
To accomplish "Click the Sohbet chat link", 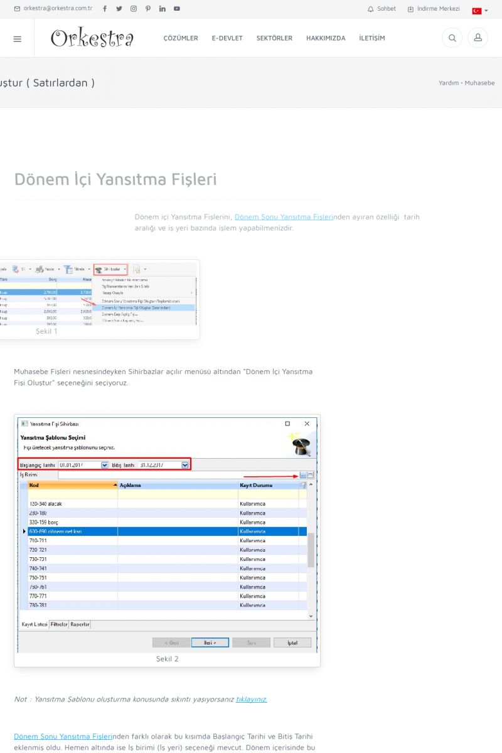I will point(382,9).
